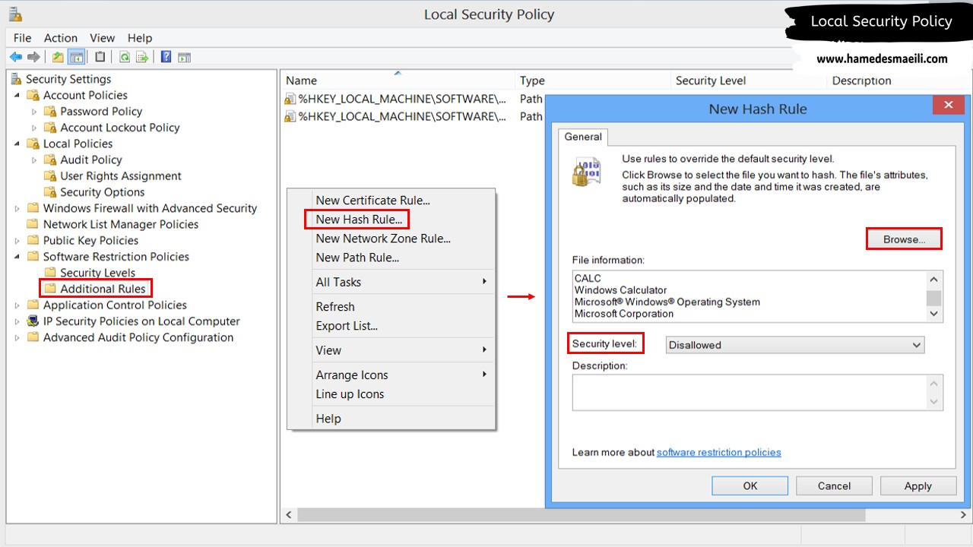Collapse the Account Policies node
Screen dimensions: 973x547
pyautogui.click(x=17, y=95)
